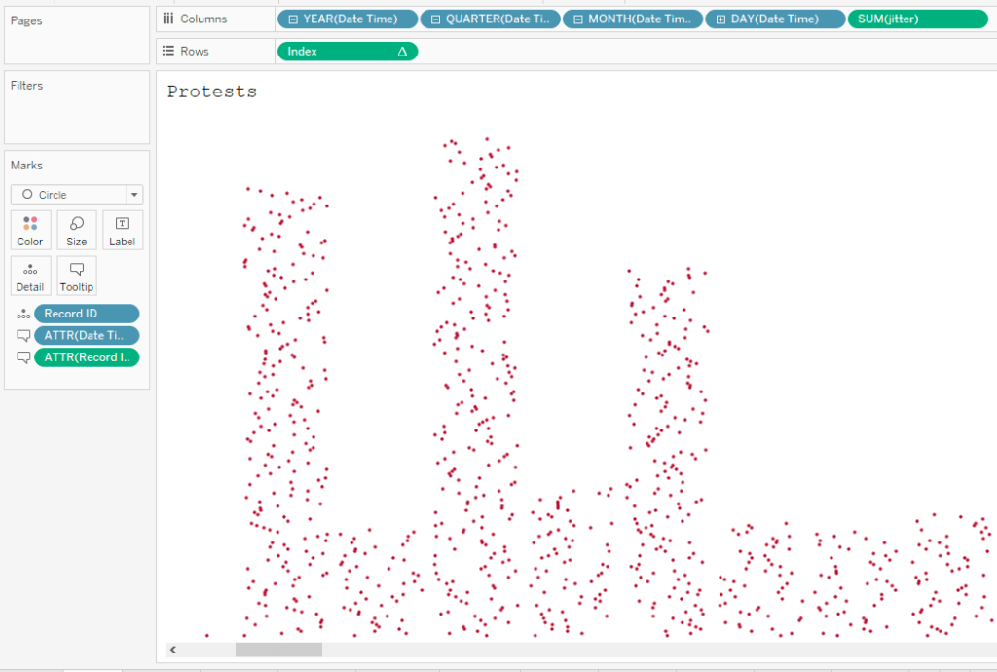Collapse the MONTH(Date Time) pill hierarchy
The width and height of the screenshot is (997, 672).
click(x=578, y=19)
